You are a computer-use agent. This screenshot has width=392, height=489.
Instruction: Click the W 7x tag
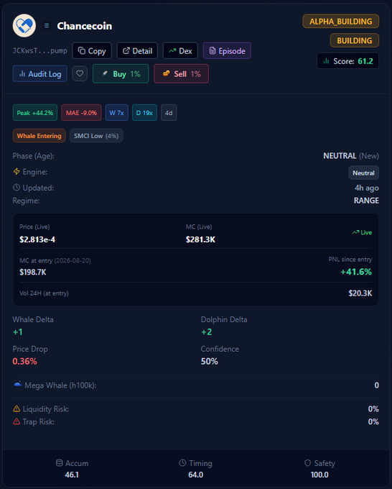(x=117, y=113)
